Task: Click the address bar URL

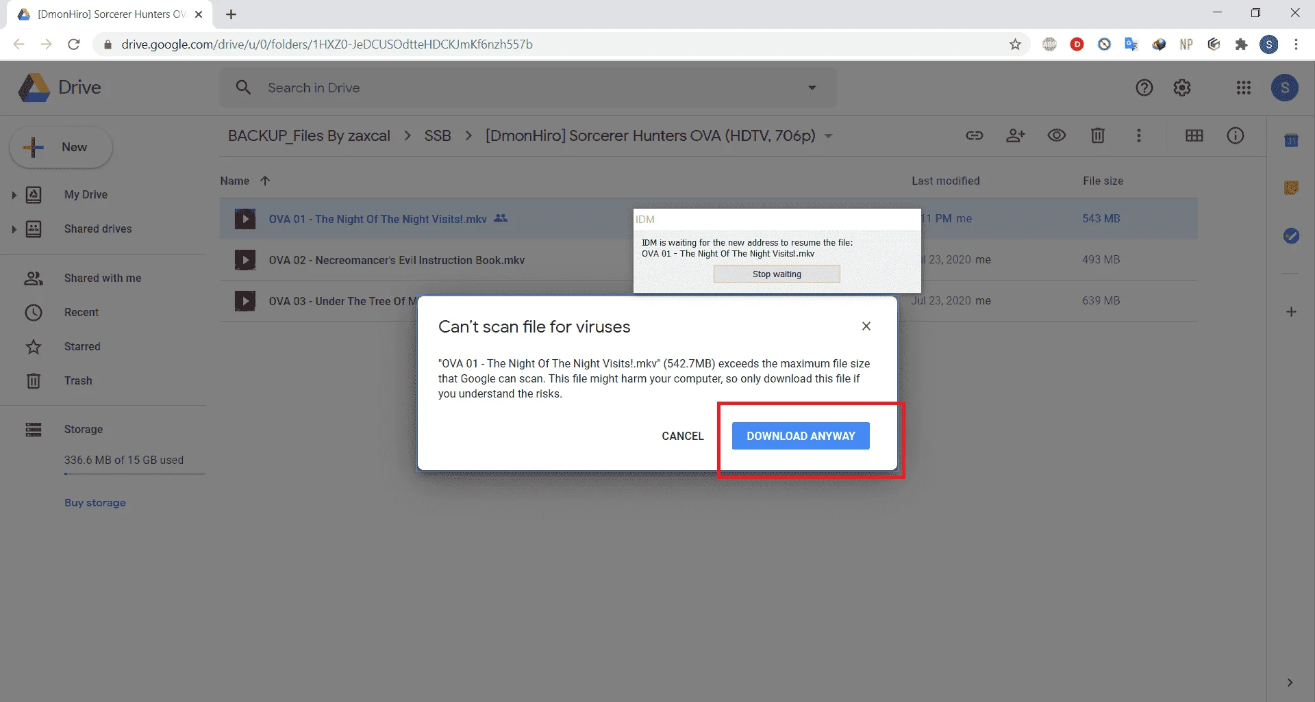Action: pyautogui.click(x=327, y=44)
